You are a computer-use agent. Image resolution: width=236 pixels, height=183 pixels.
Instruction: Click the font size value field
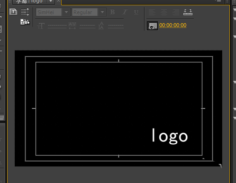click(x=57, y=26)
